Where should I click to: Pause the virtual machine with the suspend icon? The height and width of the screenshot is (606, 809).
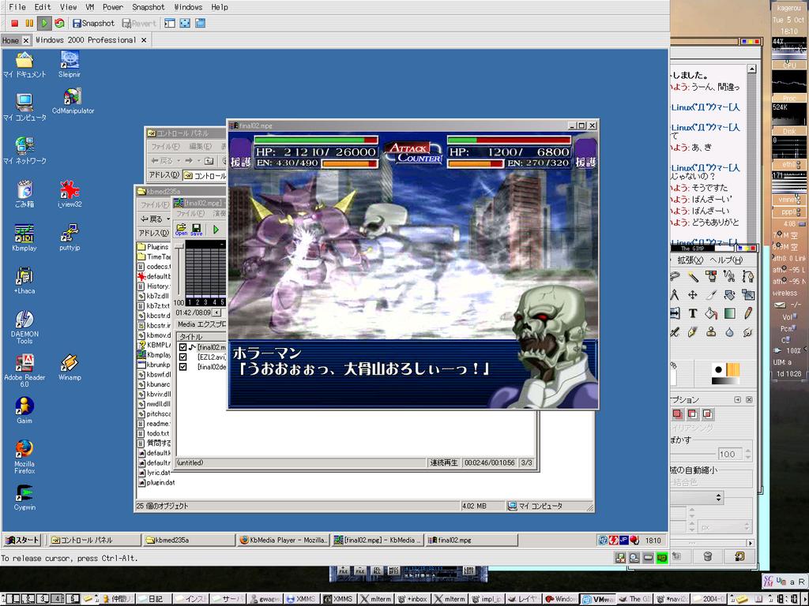pyautogui.click(x=29, y=23)
